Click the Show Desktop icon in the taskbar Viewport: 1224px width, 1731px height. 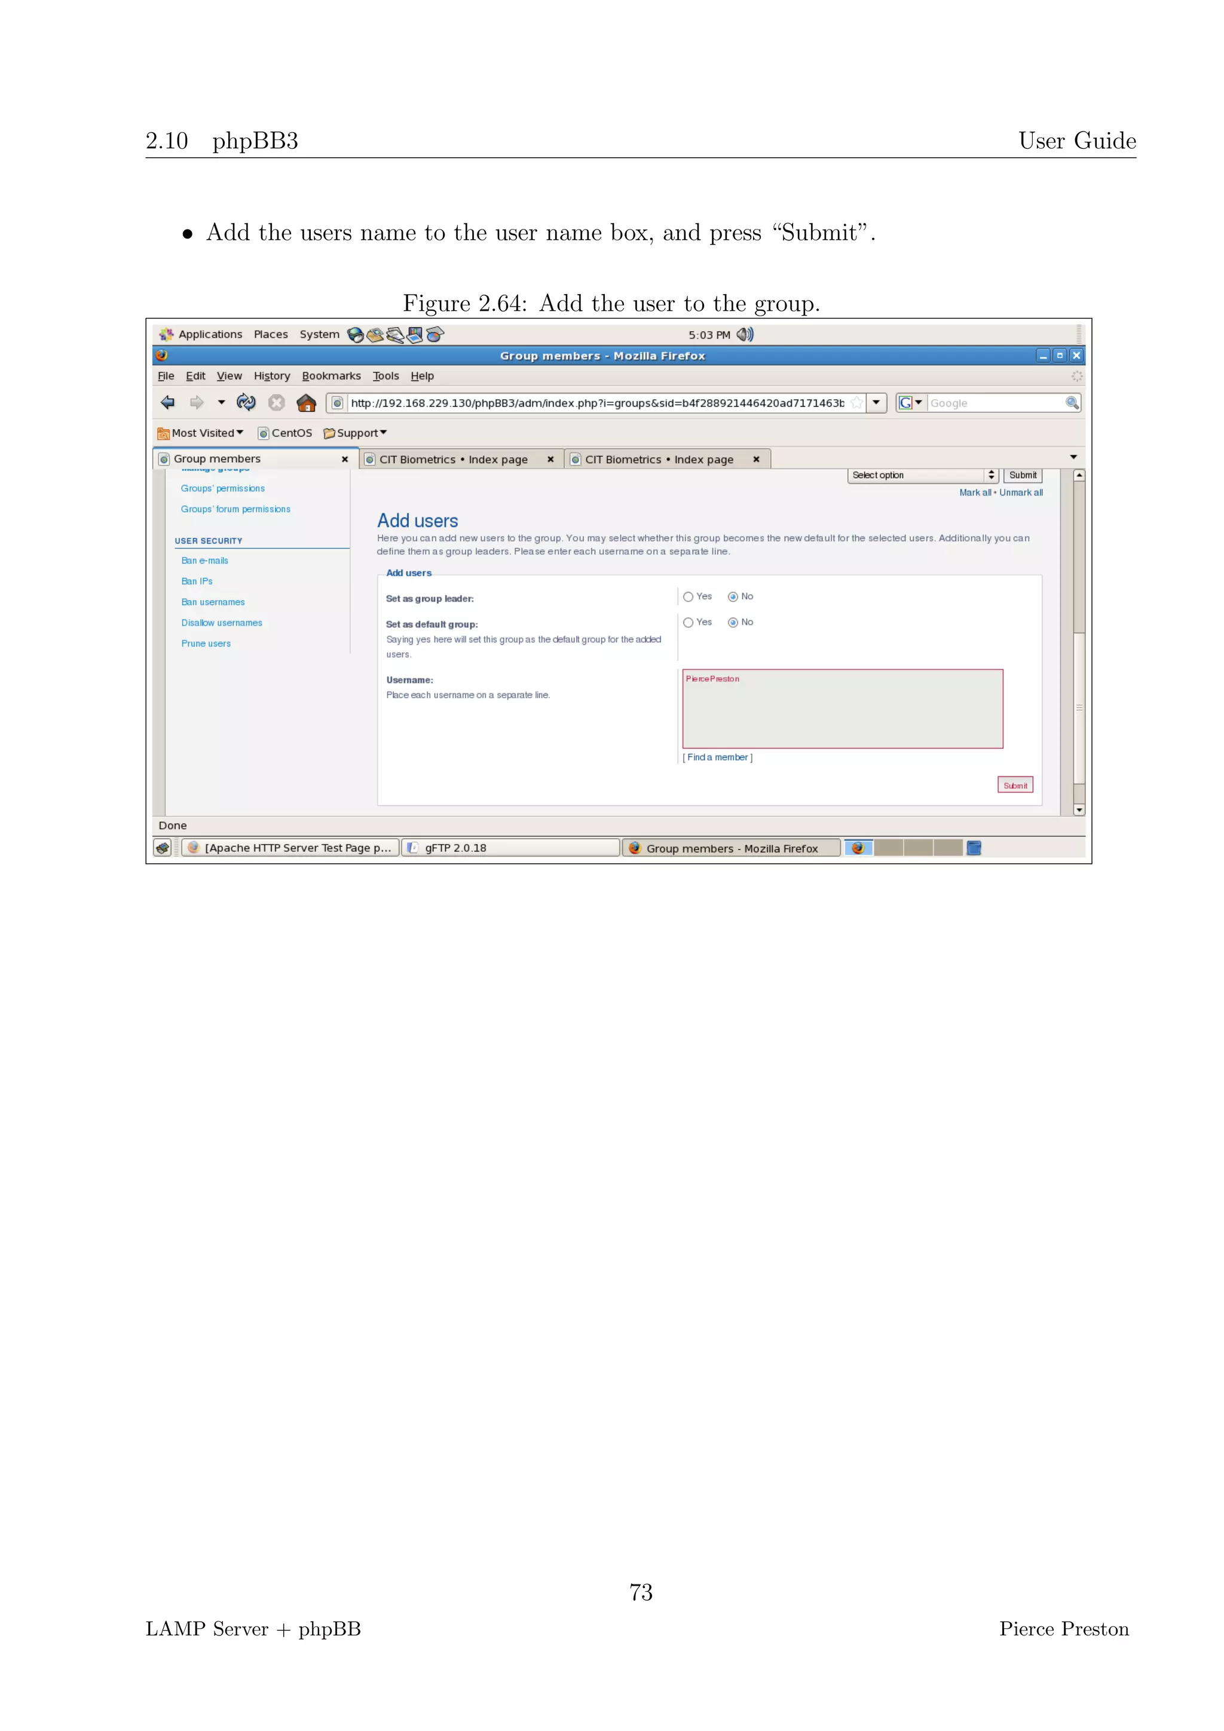point(163,848)
